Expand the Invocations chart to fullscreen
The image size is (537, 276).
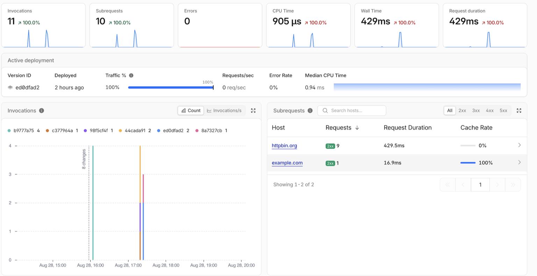[253, 111]
